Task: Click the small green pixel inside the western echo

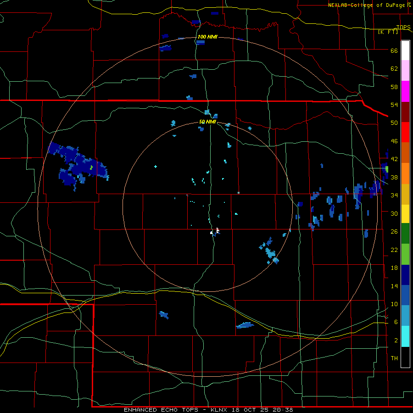Action: pyautogui.click(x=91, y=167)
